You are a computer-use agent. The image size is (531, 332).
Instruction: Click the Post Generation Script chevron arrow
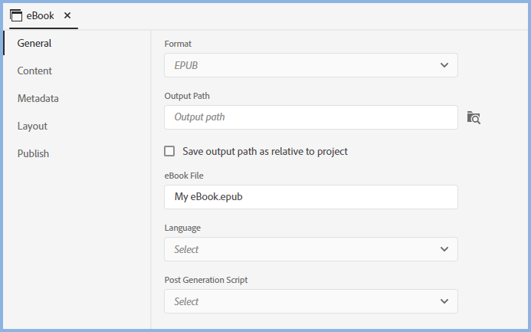(444, 301)
